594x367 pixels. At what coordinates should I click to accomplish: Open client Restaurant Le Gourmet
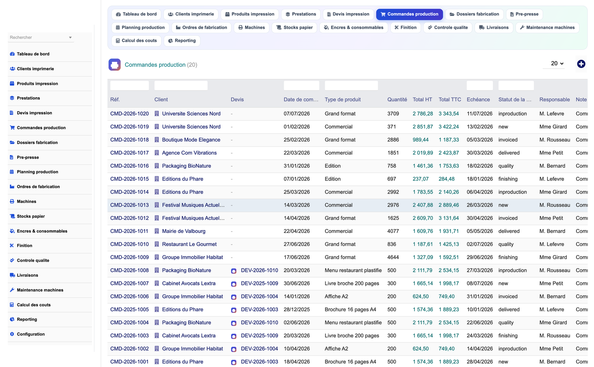189,244
